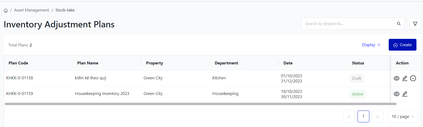
Task: View plan KHHK-0-01158 with eye icon
Action: [397, 78]
